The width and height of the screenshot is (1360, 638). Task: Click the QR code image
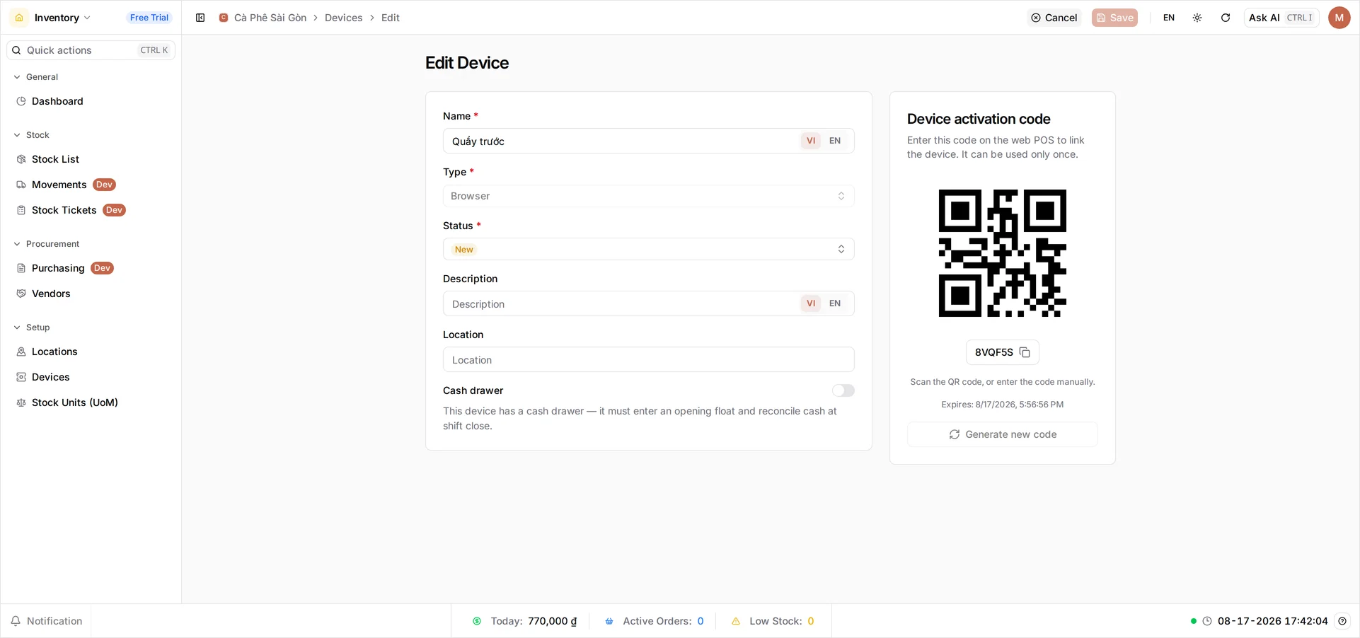[x=1002, y=253]
